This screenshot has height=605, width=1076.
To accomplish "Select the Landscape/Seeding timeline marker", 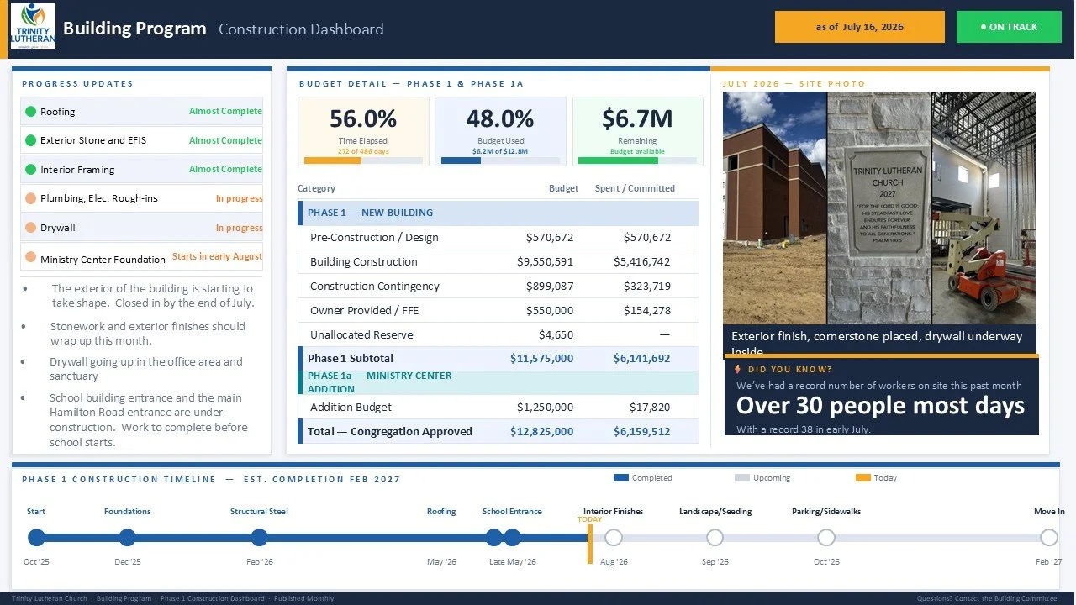I will click(715, 538).
